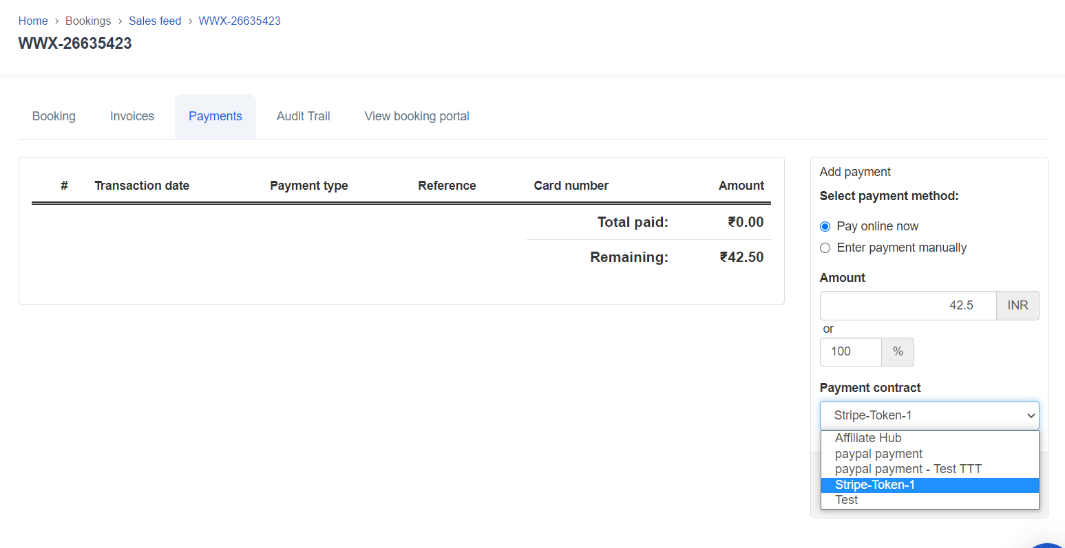The height and width of the screenshot is (548, 1065).
Task: Click the Amount table column header
Action: pos(741,186)
